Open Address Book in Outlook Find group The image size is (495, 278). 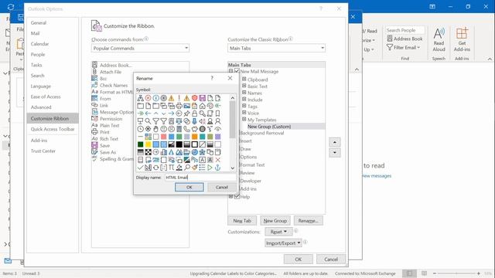405,39
